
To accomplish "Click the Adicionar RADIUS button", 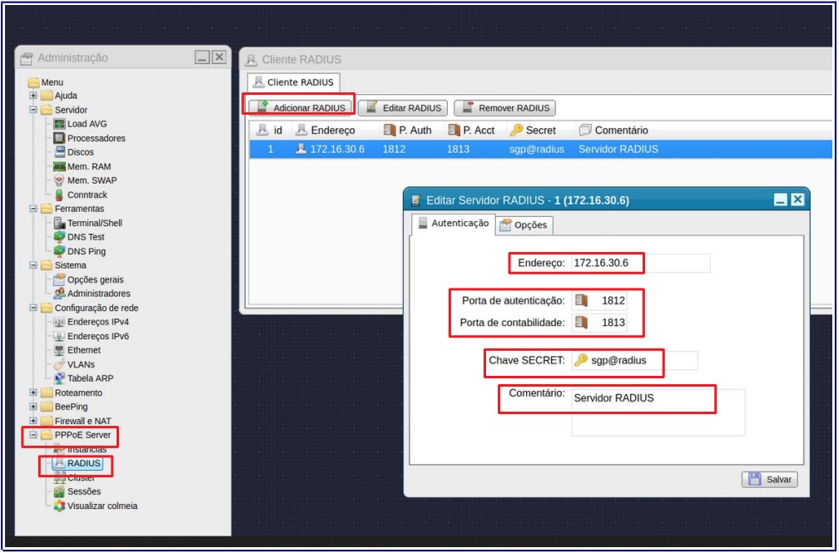I will coord(300,108).
